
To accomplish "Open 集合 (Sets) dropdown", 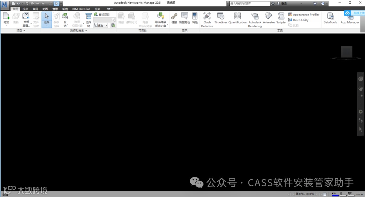I will tap(101, 25).
